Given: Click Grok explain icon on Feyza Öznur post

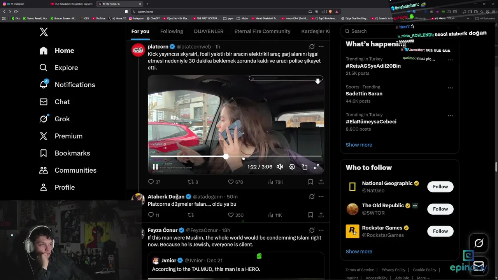Looking at the screenshot, I should [x=312, y=230].
